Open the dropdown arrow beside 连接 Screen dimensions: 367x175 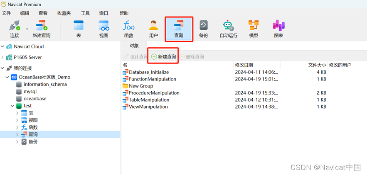pos(27,29)
